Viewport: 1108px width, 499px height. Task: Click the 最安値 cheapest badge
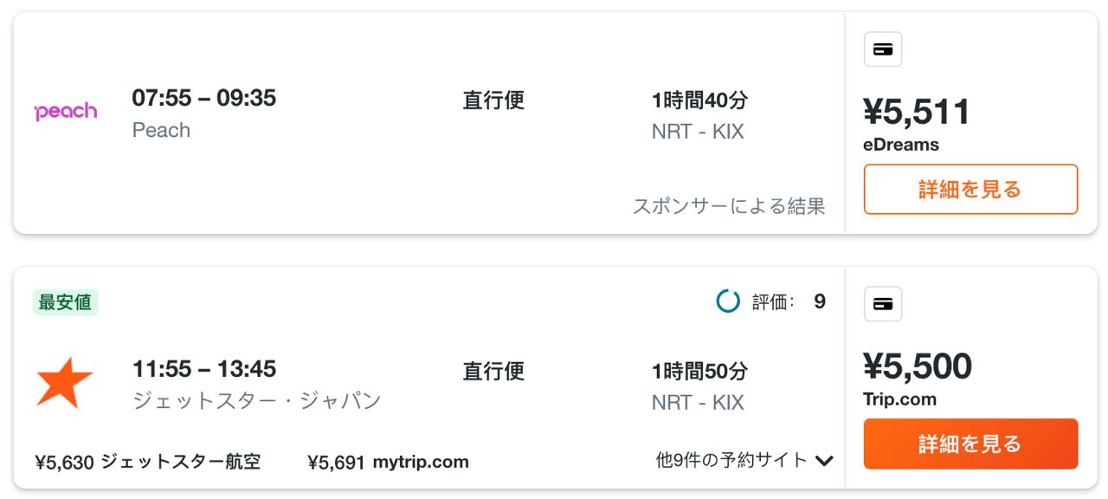click(x=65, y=302)
